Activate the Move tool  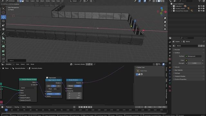point(4,17)
